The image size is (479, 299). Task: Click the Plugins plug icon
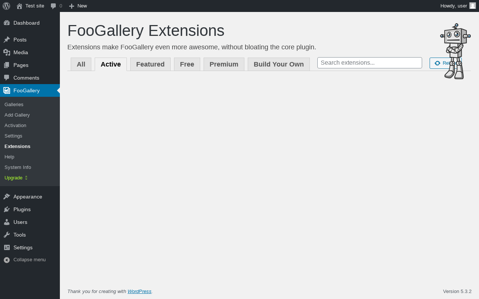coord(6,209)
